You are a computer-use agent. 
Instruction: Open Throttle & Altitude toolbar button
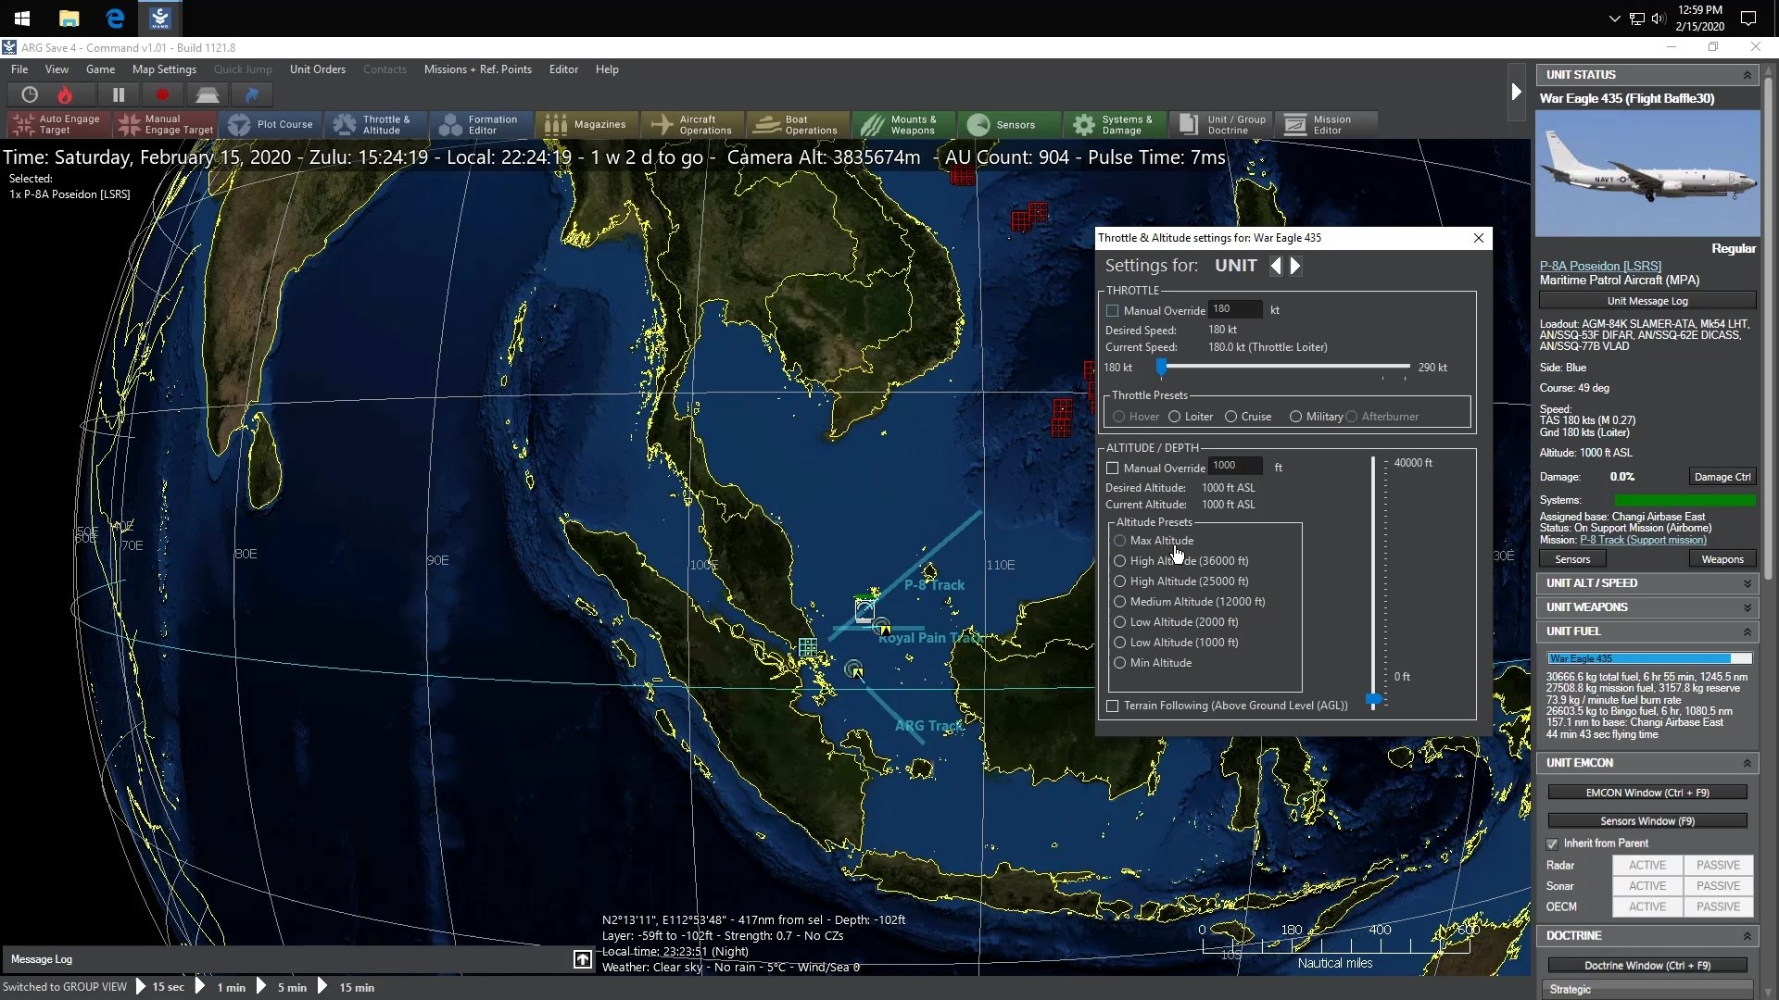pos(376,124)
